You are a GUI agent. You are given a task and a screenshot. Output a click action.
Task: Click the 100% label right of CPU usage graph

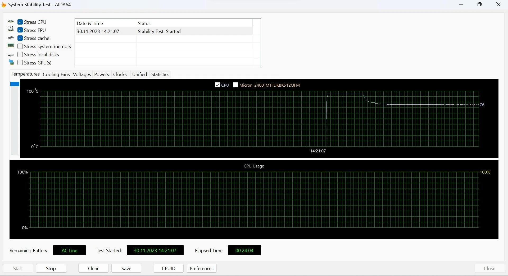(485, 172)
